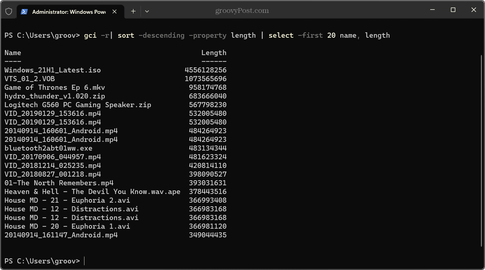The height and width of the screenshot is (270, 485).
Task: Maximize the terminal window
Action: 453,10
